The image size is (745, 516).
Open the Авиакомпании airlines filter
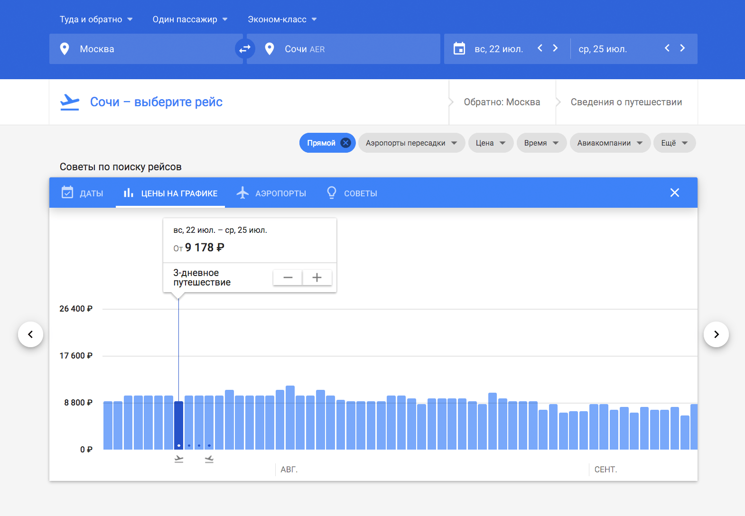[609, 143]
